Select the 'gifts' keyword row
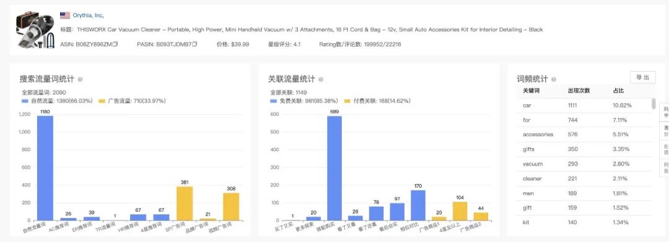The image size is (669, 242). coord(584,149)
